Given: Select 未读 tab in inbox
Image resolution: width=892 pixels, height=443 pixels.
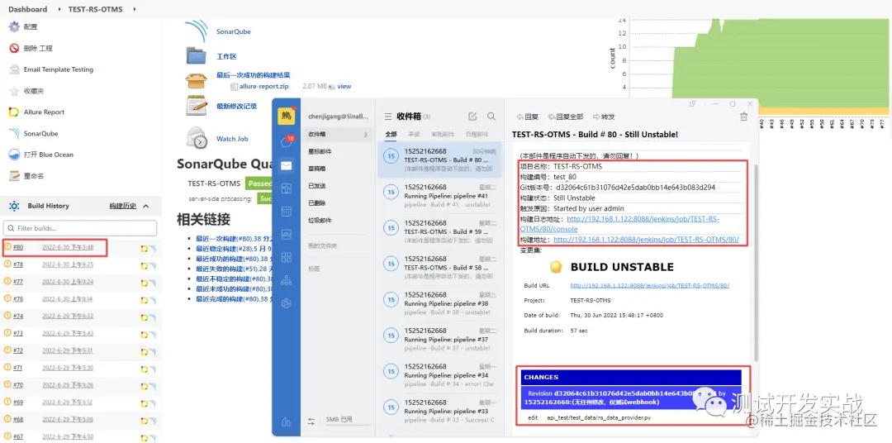Looking at the screenshot, I should 414,135.
